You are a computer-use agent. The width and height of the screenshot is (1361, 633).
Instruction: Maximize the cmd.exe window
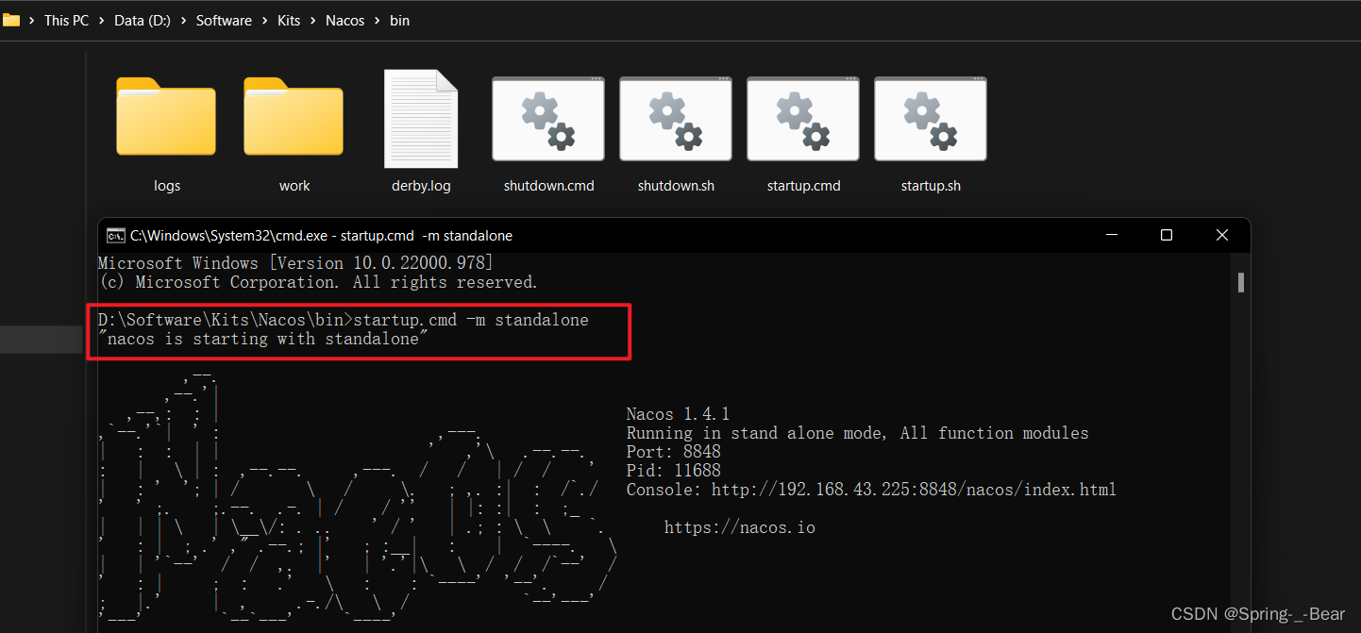(x=1167, y=235)
